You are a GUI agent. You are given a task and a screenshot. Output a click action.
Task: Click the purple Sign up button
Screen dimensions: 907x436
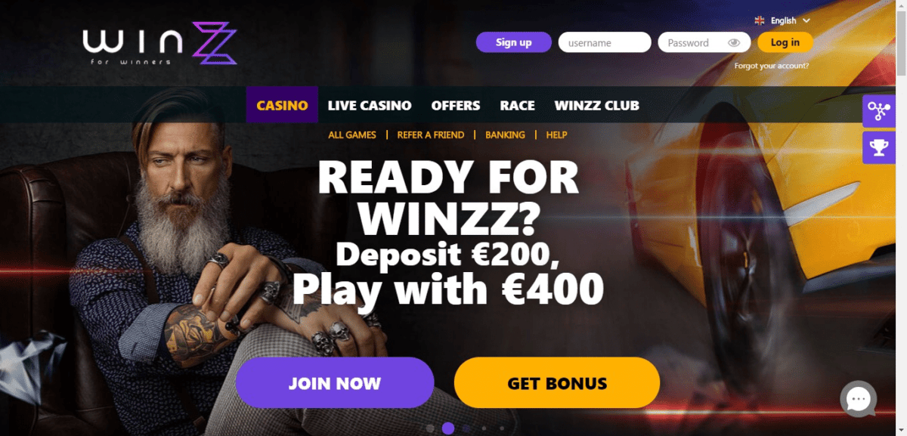click(514, 42)
